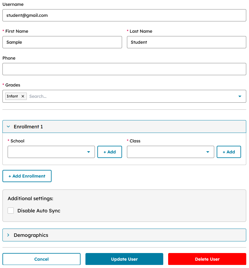Cancel the user edit
Screen dimensions: 249x268
click(41, 259)
